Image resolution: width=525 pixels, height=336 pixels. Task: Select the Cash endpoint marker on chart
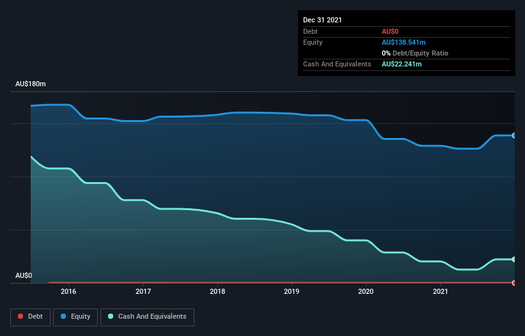pyautogui.click(x=513, y=259)
